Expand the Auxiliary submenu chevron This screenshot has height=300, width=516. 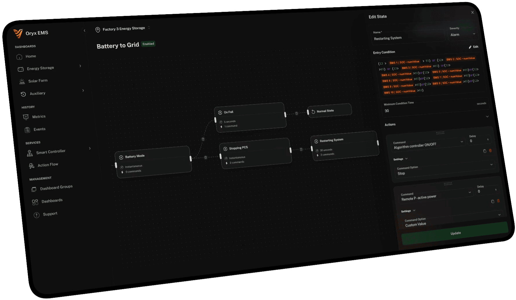click(83, 90)
